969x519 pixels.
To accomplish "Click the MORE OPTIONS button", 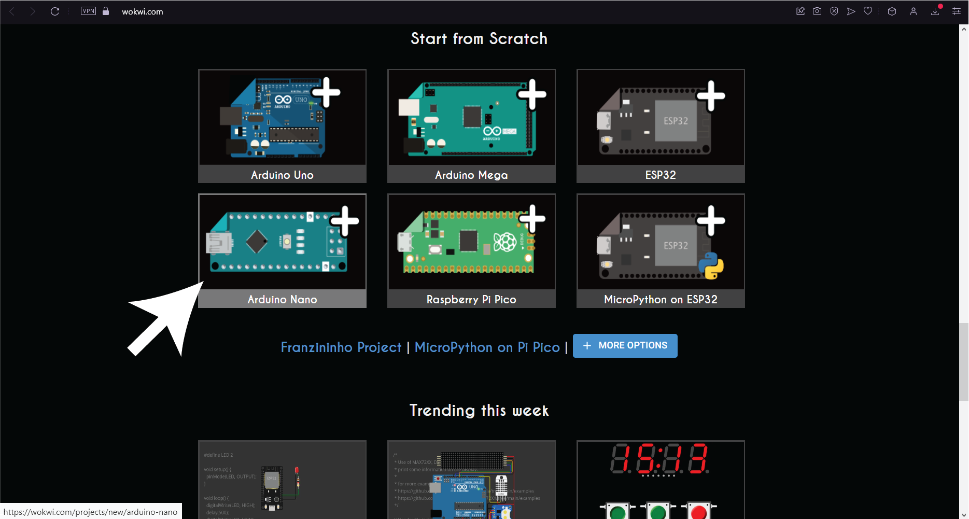I will pyautogui.click(x=625, y=346).
